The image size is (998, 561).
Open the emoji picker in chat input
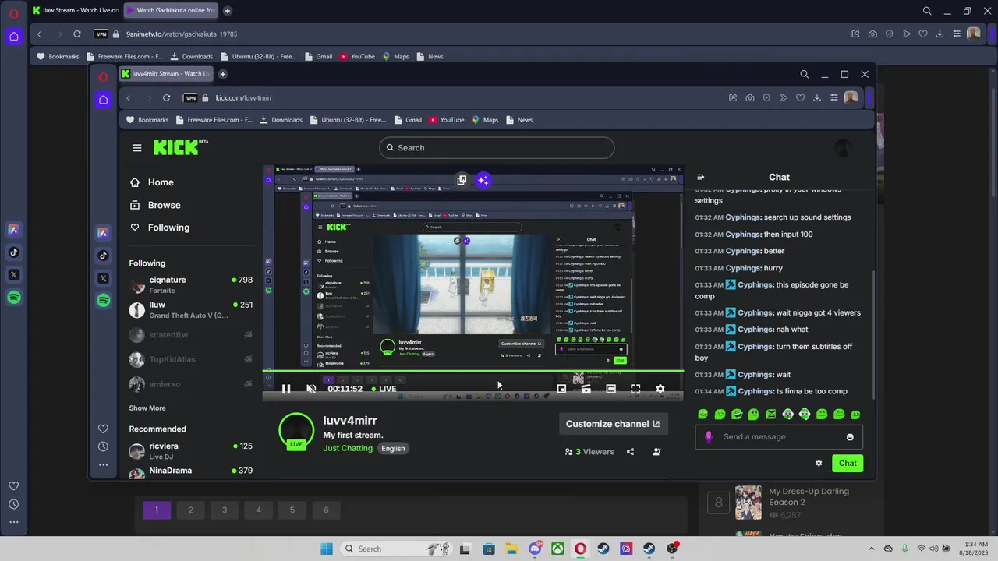point(850,437)
